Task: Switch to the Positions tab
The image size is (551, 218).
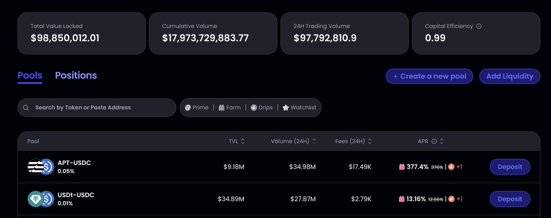Action: coord(76,76)
